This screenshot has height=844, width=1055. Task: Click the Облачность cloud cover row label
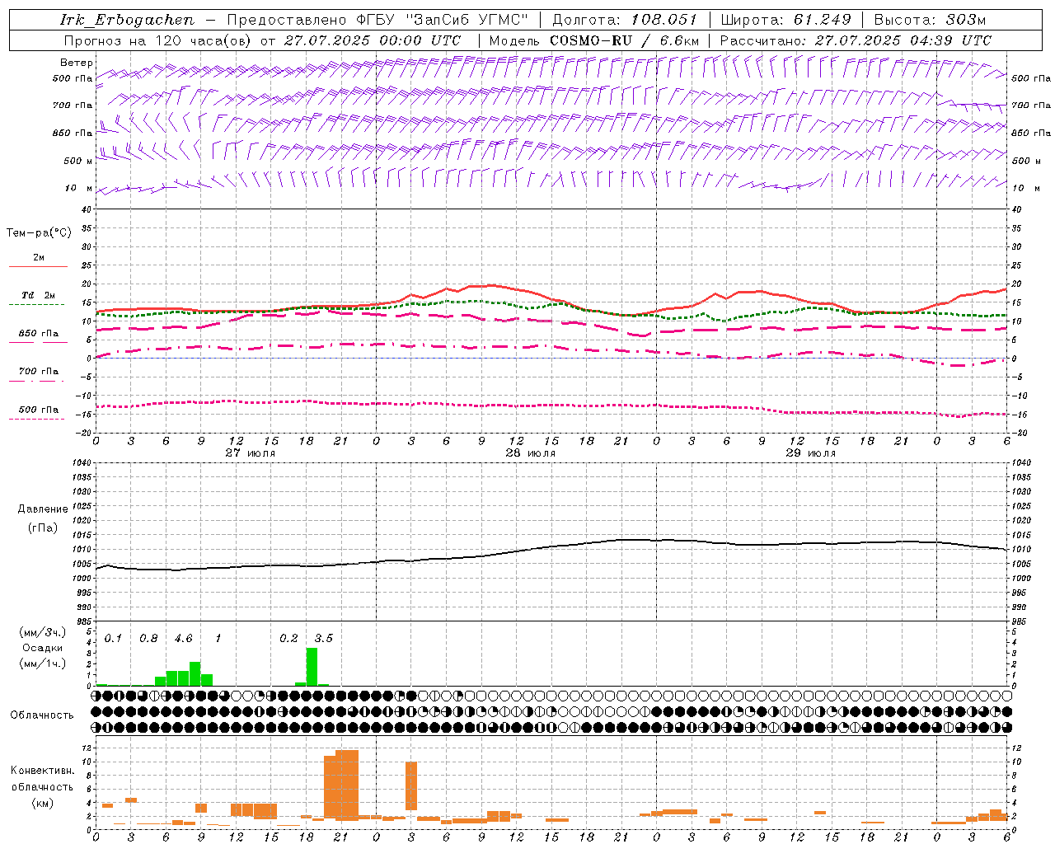click(42, 715)
